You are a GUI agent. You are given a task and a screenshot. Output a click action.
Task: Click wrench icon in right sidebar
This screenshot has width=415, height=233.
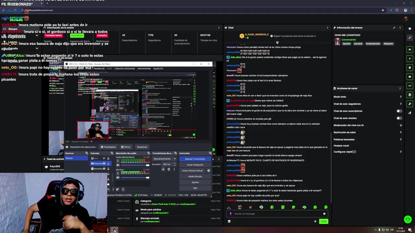click(410, 104)
